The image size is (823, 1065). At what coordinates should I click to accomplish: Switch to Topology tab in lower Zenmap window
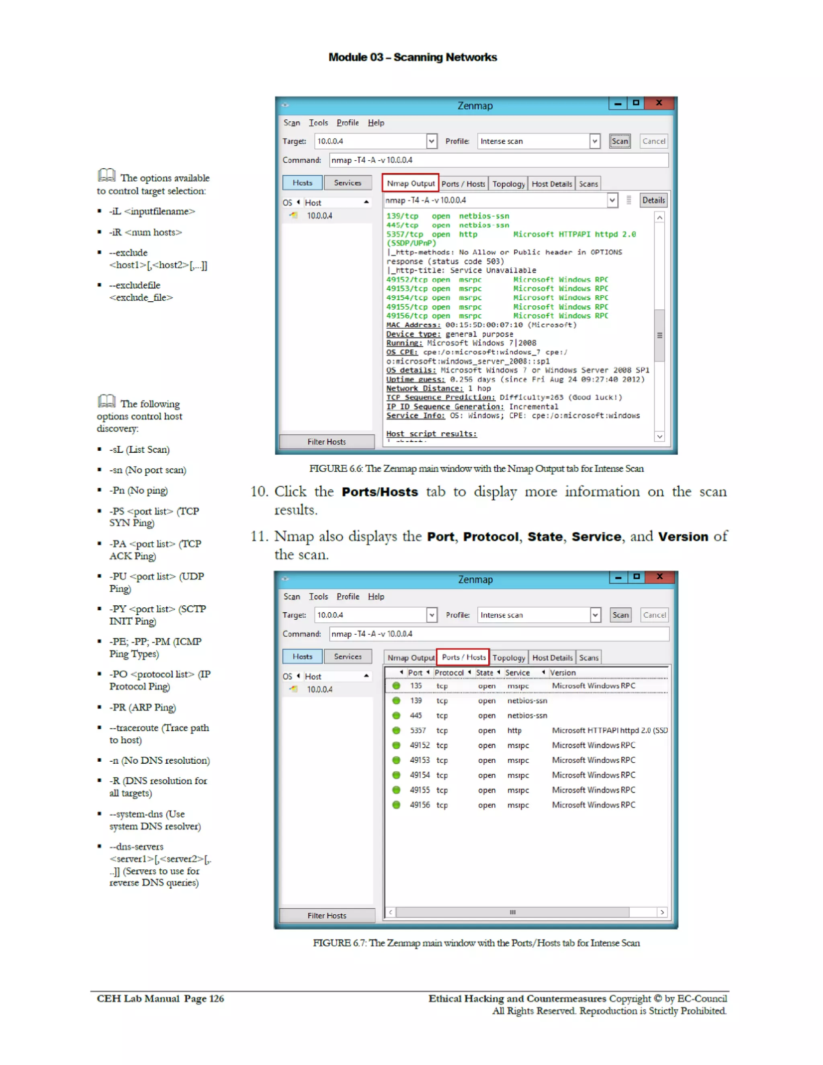pos(509,657)
